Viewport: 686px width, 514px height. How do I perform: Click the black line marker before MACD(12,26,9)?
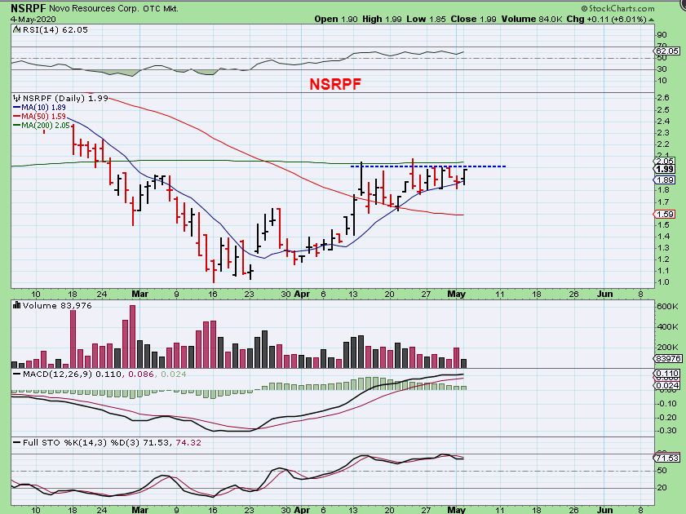coord(17,374)
